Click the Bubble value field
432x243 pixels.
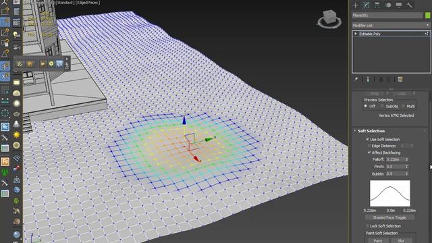[x=395, y=173]
